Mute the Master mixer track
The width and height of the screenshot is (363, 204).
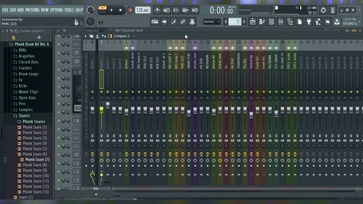pyautogui.click(x=92, y=92)
